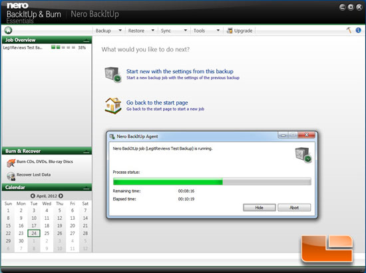Select April 27 in the calendar

(73, 233)
